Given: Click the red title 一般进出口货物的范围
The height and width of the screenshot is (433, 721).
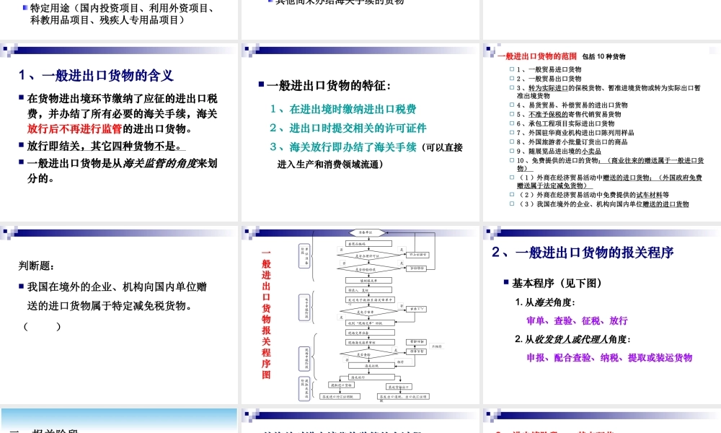Looking at the screenshot, I should 537,56.
